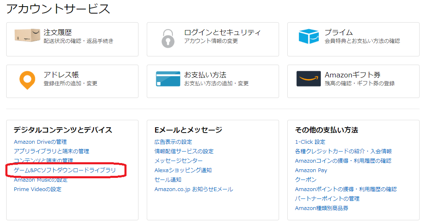Open Amazon Pay link
Screen dimensions: 425x224
[x=311, y=170]
